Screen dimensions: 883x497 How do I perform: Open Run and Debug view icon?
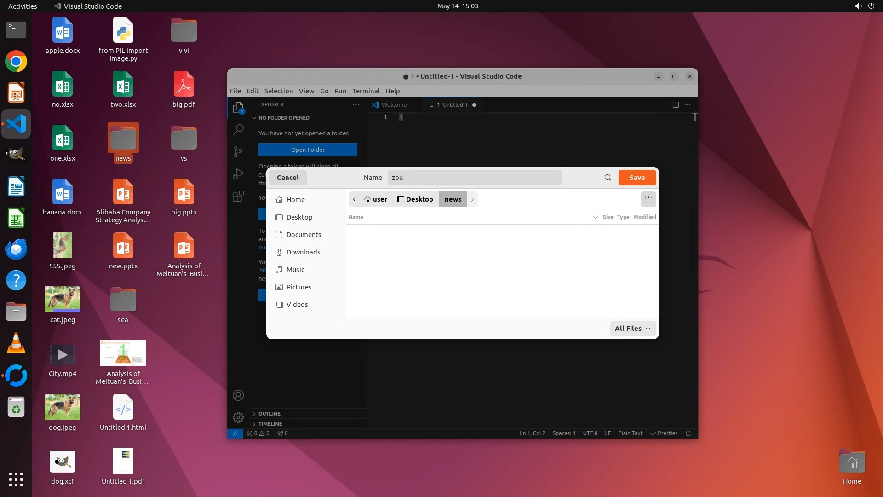(x=238, y=174)
